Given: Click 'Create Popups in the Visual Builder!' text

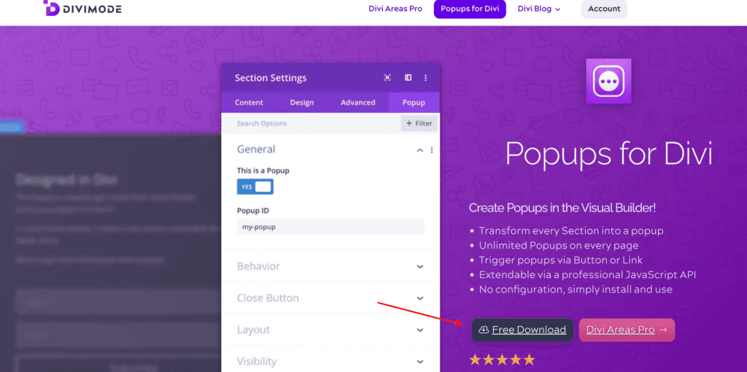Looking at the screenshot, I should click(x=562, y=208).
